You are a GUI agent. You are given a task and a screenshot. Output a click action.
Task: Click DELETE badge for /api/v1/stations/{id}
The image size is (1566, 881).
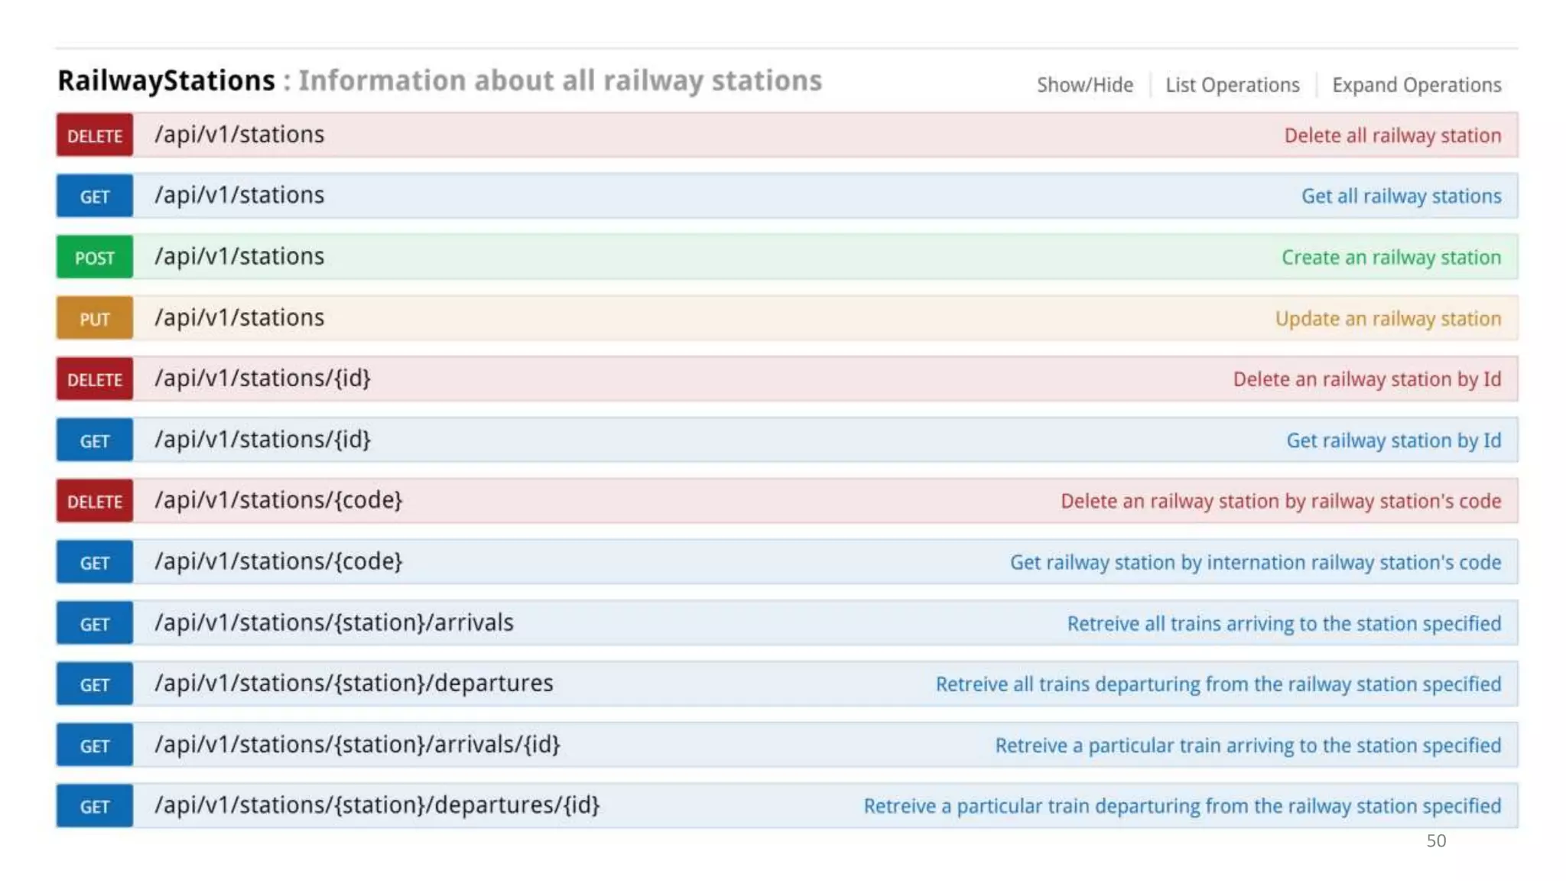[94, 379]
